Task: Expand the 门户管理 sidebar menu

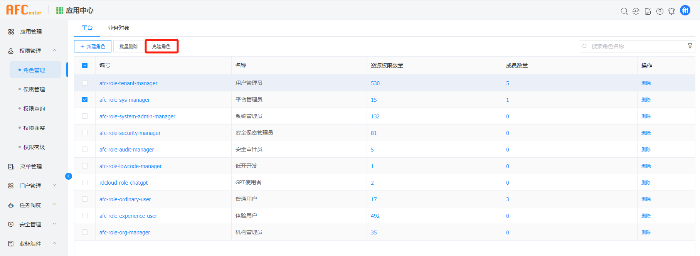Action: (x=54, y=185)
